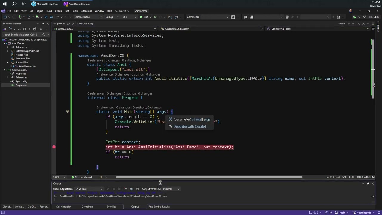382x215 pixels.
Task: Click the Developer Command Prompt terminal icon
Action: coord(233,17)
